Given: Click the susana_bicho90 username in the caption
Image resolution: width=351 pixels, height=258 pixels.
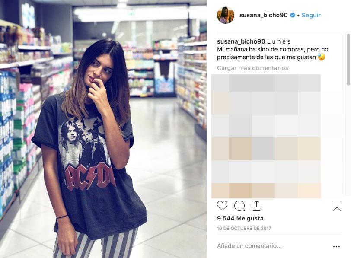Looking at the screenshot, I should pos(241,41).
